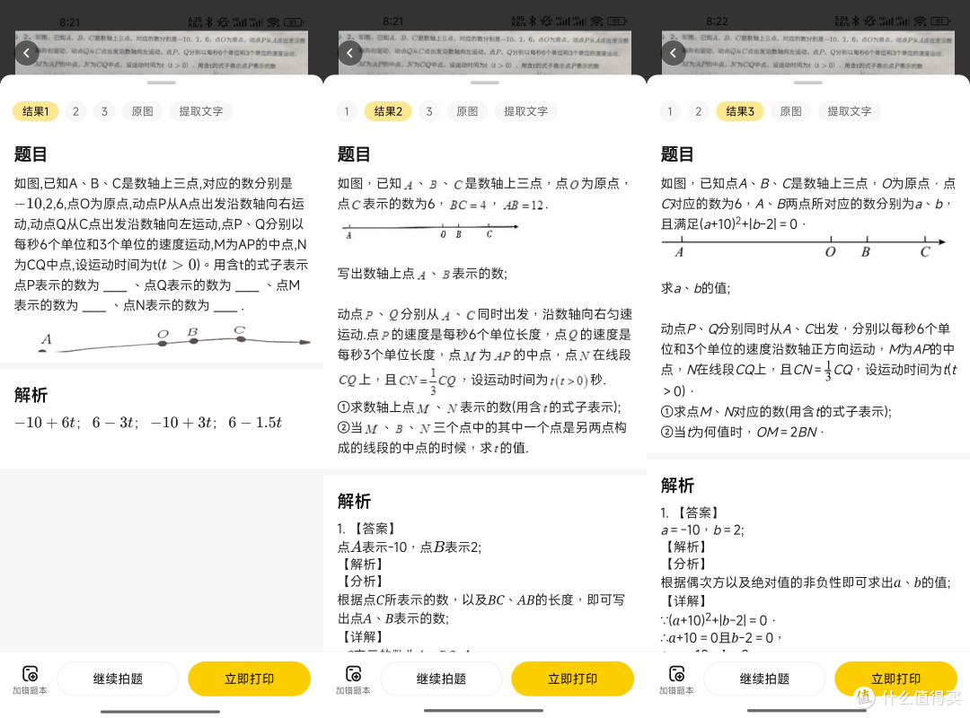Viewport: 970px width, 718px height.
Task: Tap the text '写出数轴上点A、B表示的数;'
Action: point(422,274)
